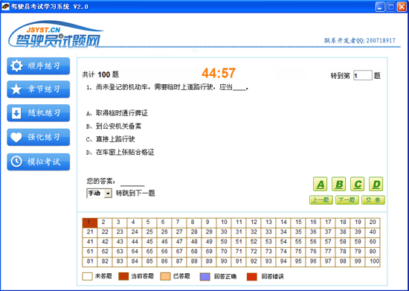409x291 pixels.
Task: Click the 回答错误 red legend swatch
Action: [x=251, y=276]
